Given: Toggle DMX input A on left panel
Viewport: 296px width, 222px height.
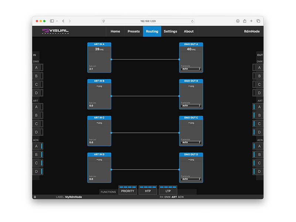Looking at the screenshot, I should [37, 68].
